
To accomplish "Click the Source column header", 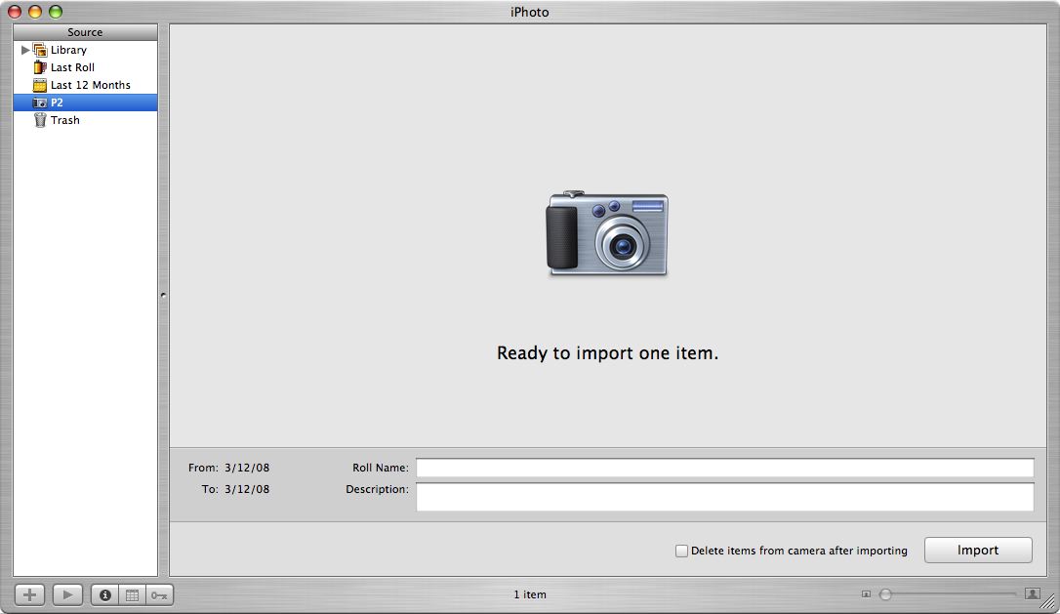I will [x=85, y=32].
